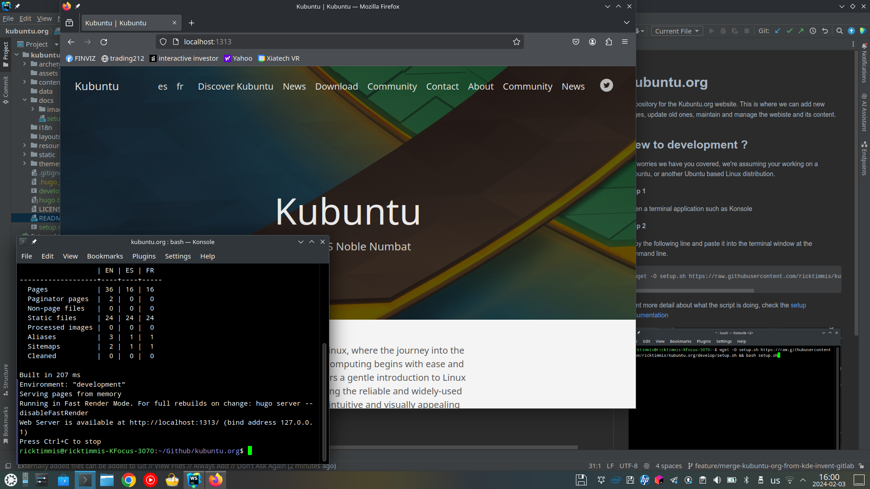Click Git commit checkmark in WebStorm
Screen dimensions: 870x489
pos(789,31)
